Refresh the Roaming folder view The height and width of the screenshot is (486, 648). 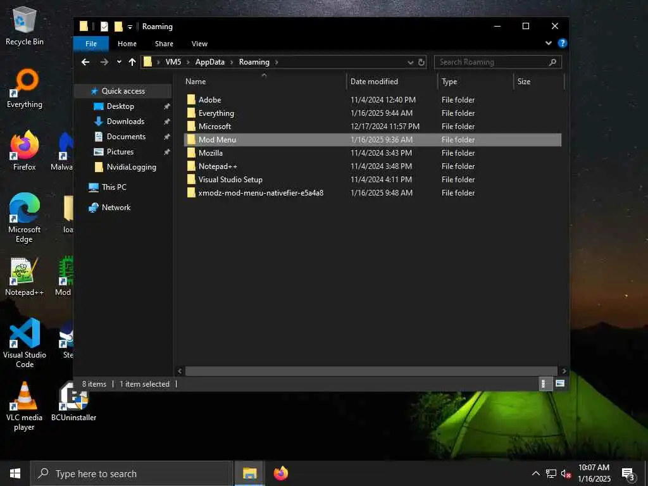tap(421, 62)
